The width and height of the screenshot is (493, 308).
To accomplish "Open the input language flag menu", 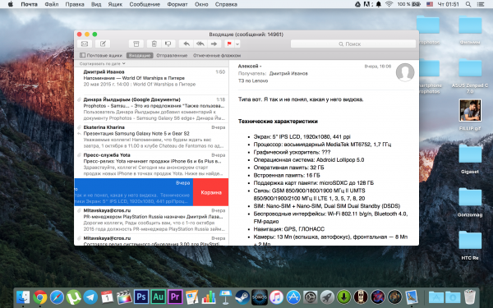I will (x=430, y=4).
